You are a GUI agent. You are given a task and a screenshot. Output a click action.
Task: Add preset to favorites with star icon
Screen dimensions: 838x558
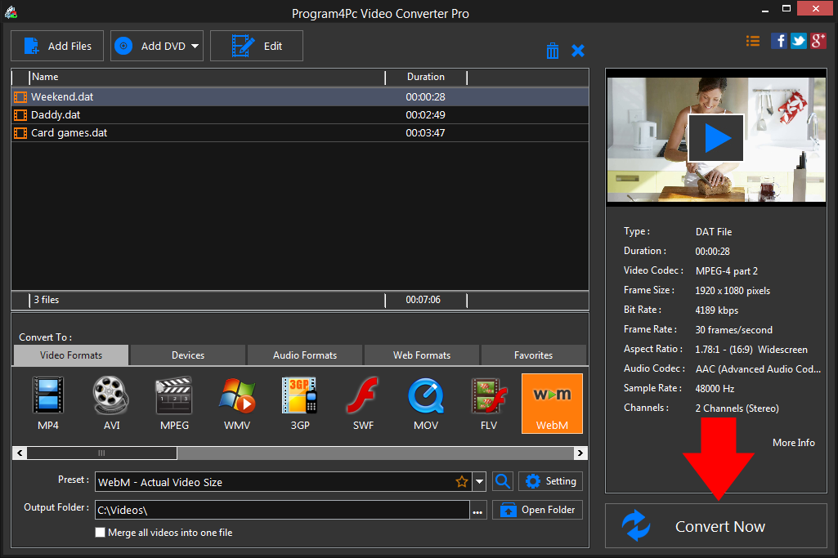[x=462, y=482]
